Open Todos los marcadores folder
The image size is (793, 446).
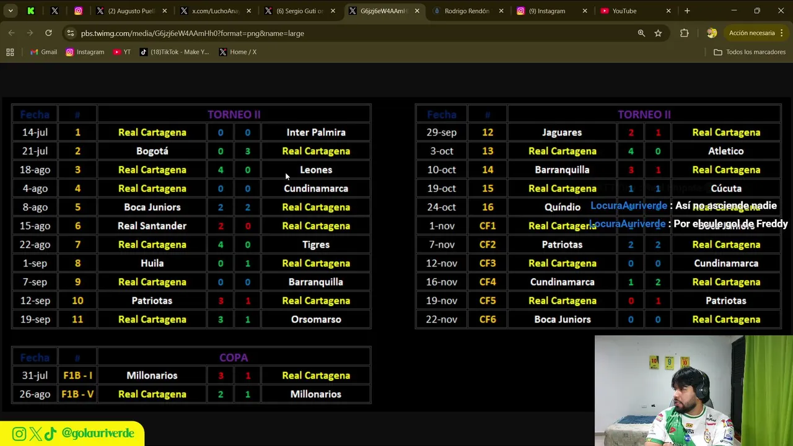click(750, 52)
